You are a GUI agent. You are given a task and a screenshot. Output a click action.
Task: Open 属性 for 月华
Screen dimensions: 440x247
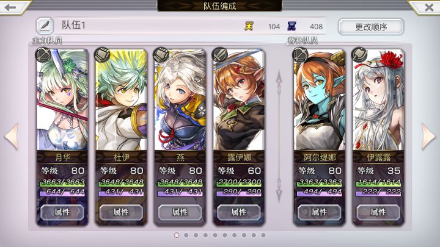[x=62, y=212]
